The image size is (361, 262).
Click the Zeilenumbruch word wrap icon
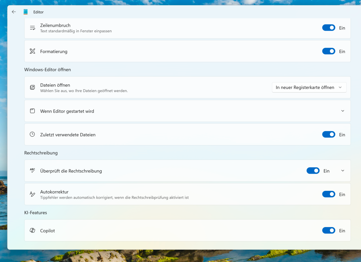coord(32,28)
